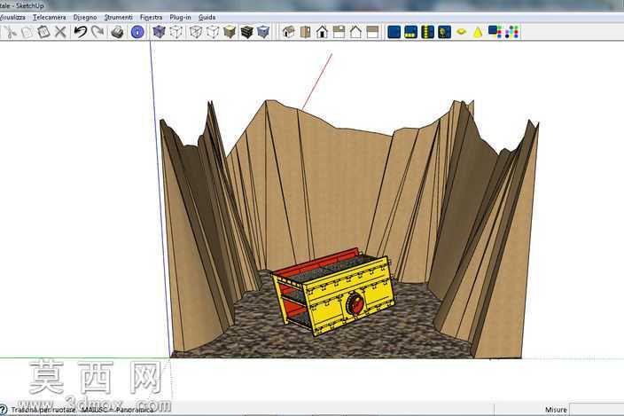Select Shaded face style
This screenshot has width=624, height=416.
click(x=230, y=32)
